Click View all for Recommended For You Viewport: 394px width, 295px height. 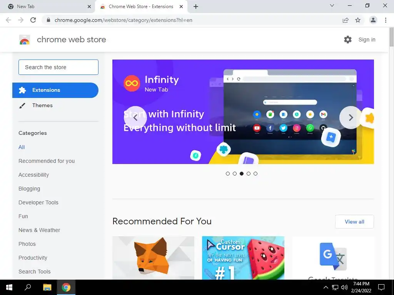click(x=354, y=222)
